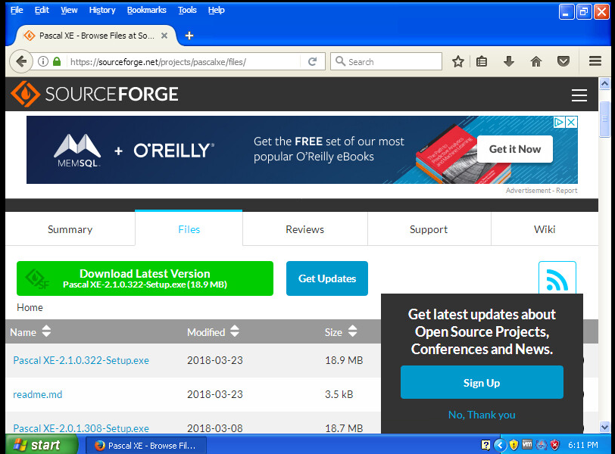Open the Windows start button
The height and width of the screenshot is (454, 615).
point(42,445)
